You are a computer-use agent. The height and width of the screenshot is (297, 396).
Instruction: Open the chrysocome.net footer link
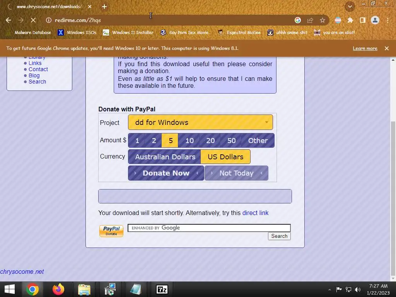pos(22,271)
